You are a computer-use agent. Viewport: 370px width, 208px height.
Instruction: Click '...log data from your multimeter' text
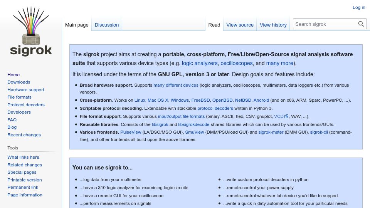[x=111, y=180]
